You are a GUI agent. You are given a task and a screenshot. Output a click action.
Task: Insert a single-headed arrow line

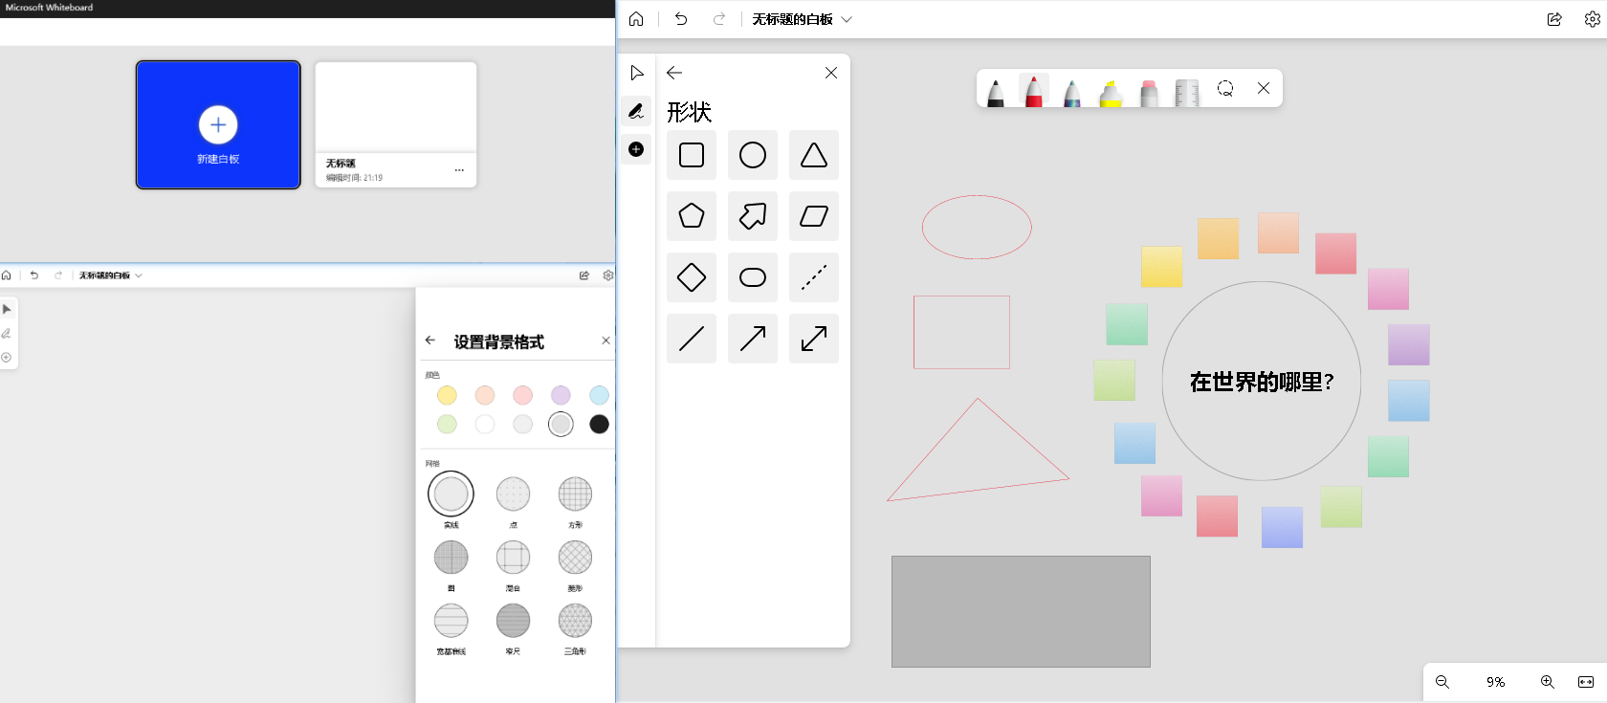coord(753,339)
